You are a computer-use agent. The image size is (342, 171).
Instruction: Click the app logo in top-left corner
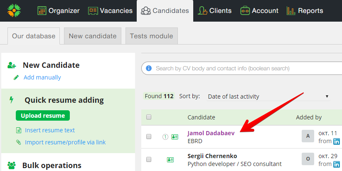(x=14, y=10)
